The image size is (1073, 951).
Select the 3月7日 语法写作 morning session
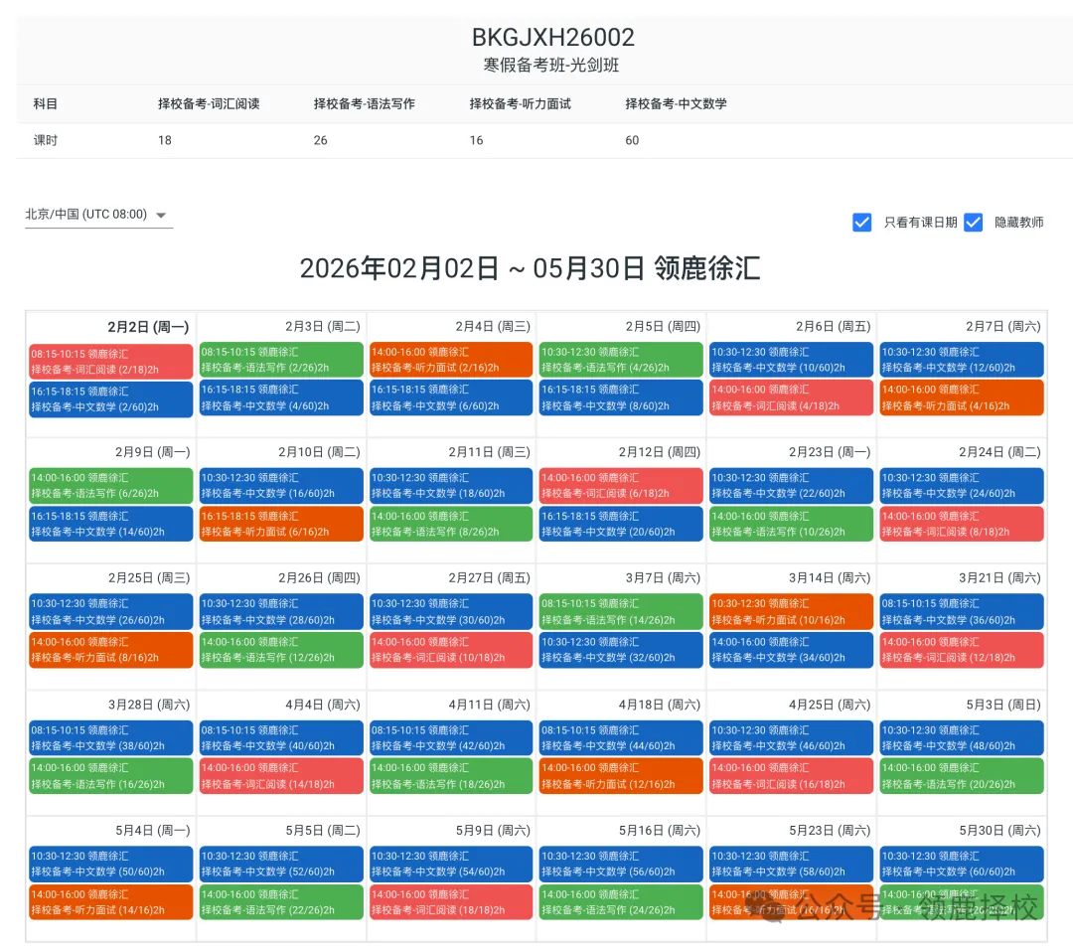[621, 611]
